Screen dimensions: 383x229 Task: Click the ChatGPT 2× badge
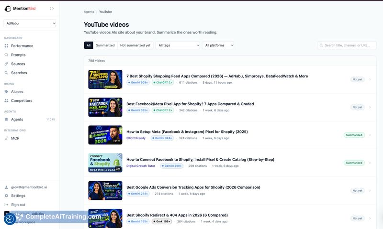163,83
